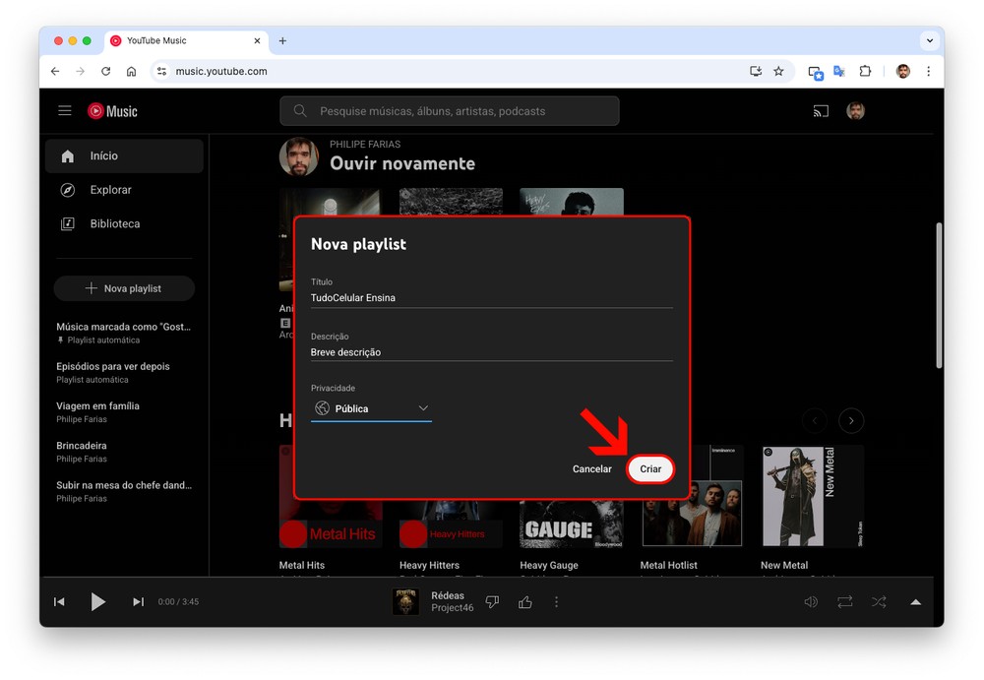
Task: Click the cast to device icon
Action: [x=821, y=111]
